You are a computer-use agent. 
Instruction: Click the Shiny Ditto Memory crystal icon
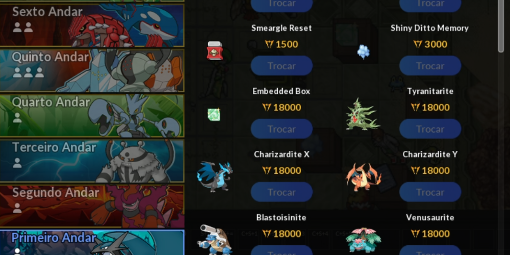point(363,52)
